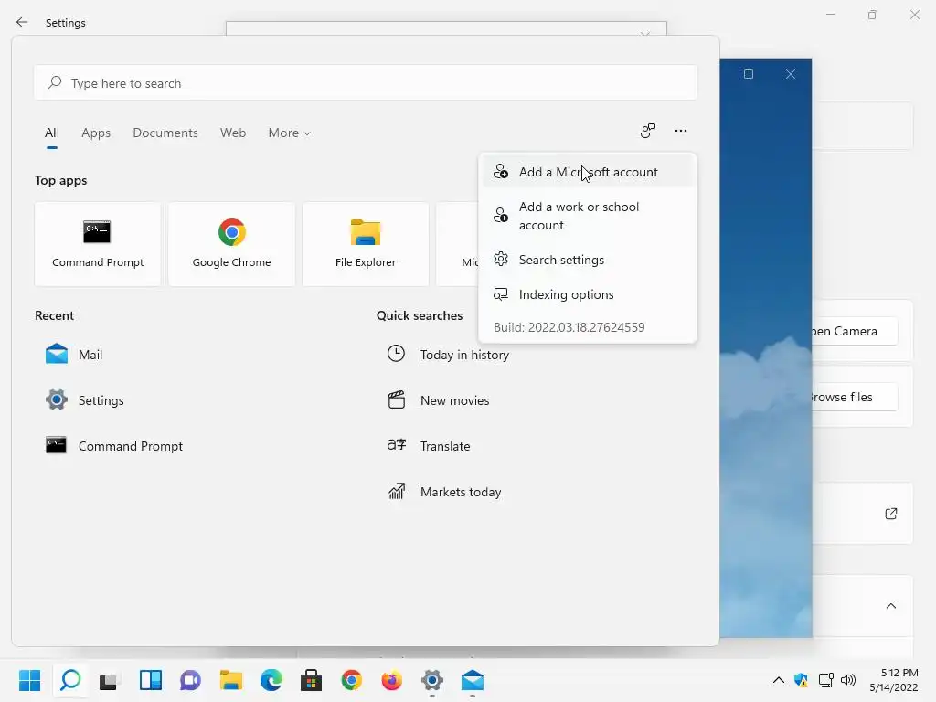Image resolution: width=936 pixels, height=702 pixels.
Task: Open the clock and date flyout
Action: tap(894, 680)
